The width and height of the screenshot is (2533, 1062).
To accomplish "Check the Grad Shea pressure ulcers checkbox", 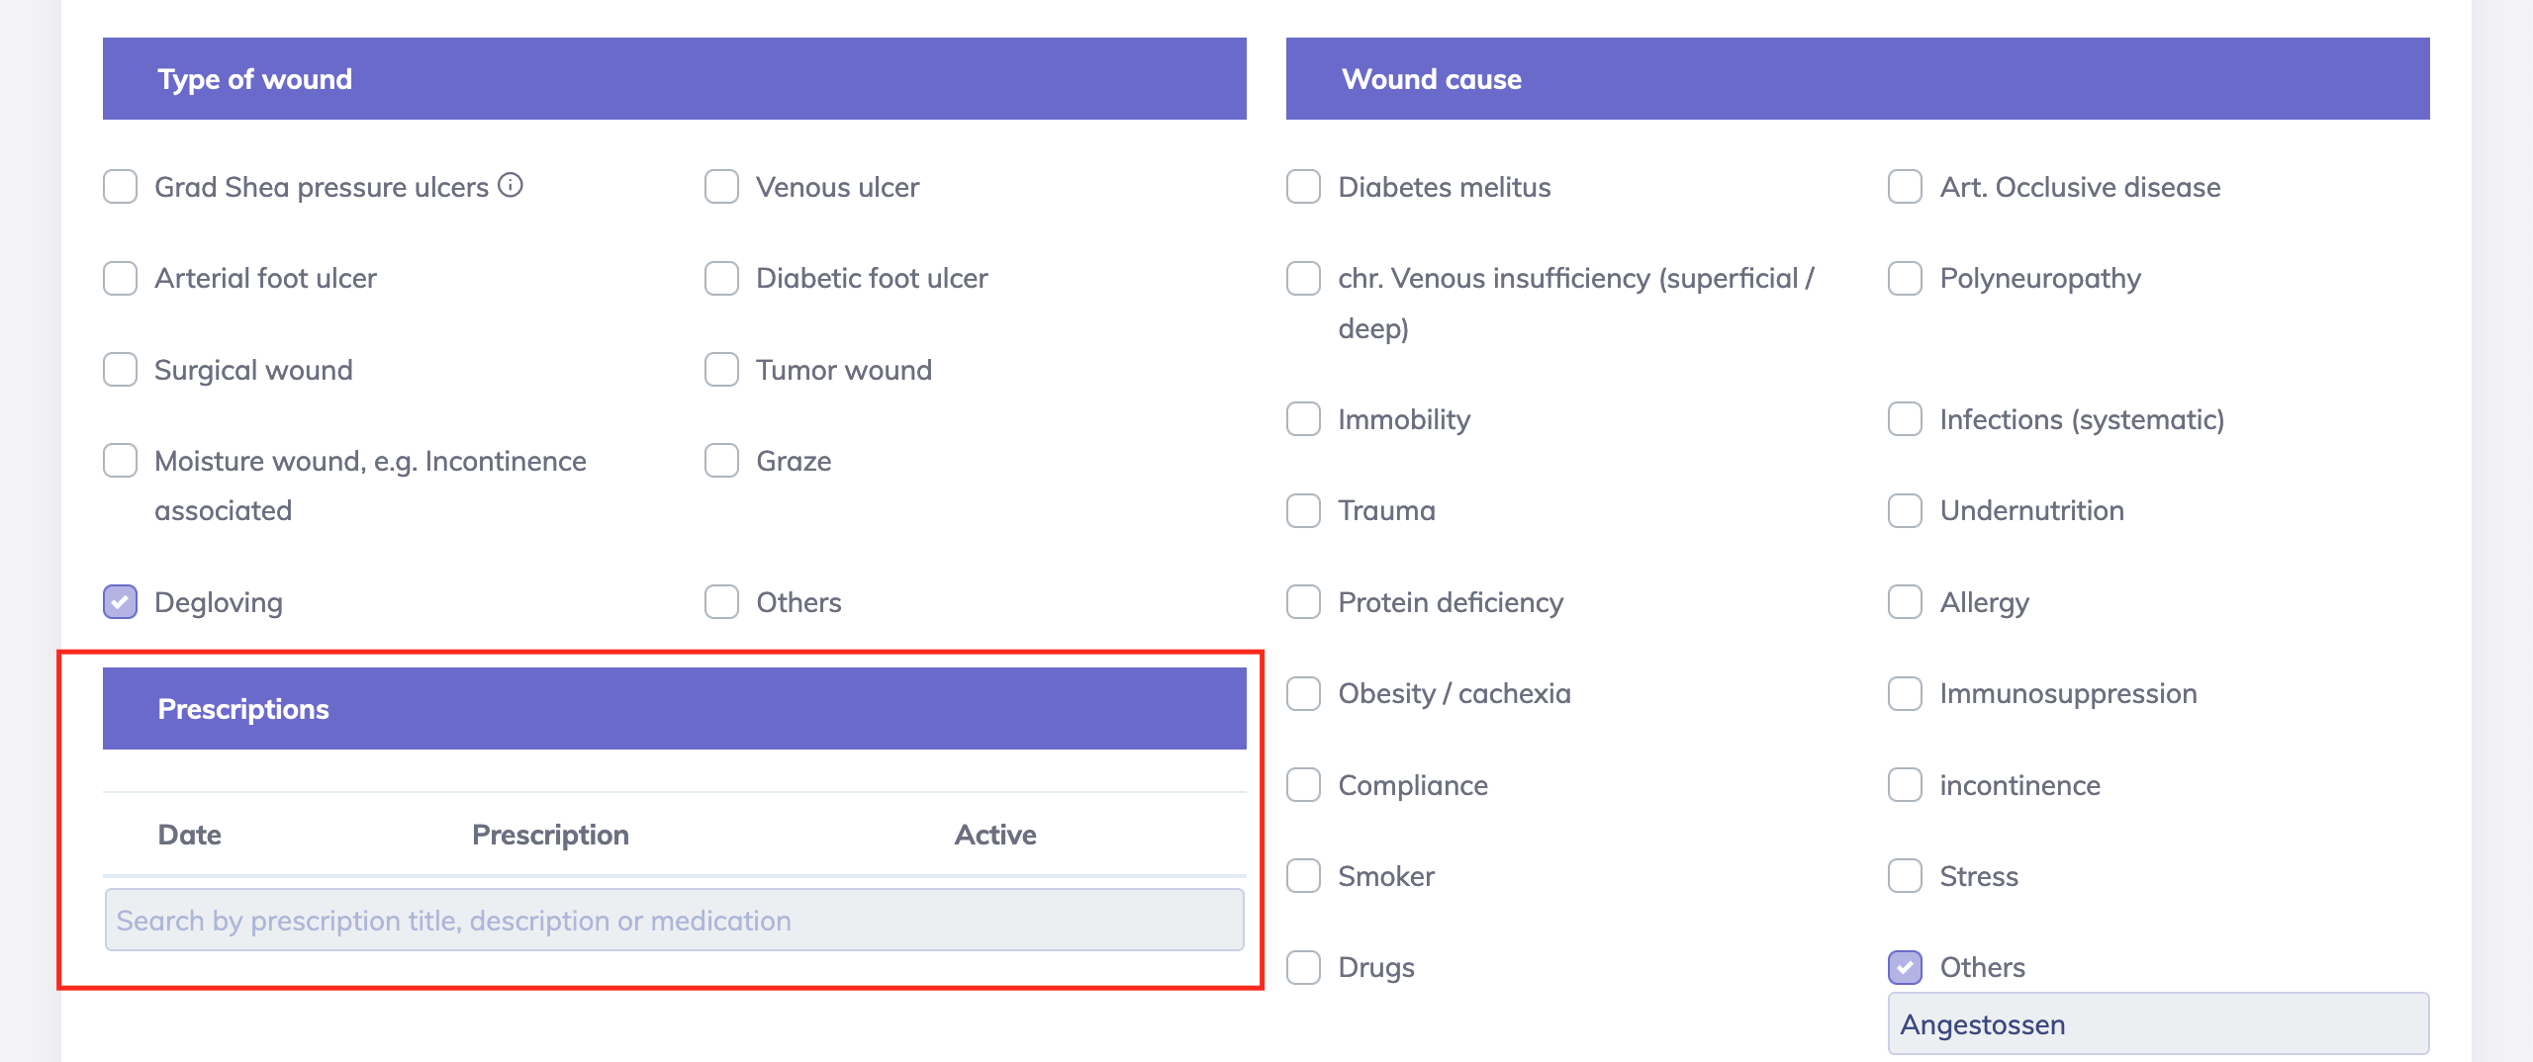I will [121, 187].
